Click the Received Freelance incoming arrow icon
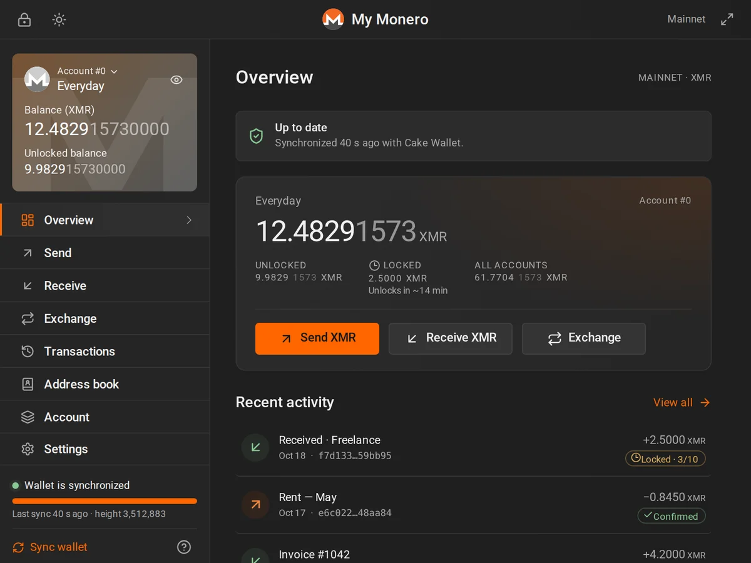Image resolution: width=751 pixels, height=563 pixels. [255, 447]
